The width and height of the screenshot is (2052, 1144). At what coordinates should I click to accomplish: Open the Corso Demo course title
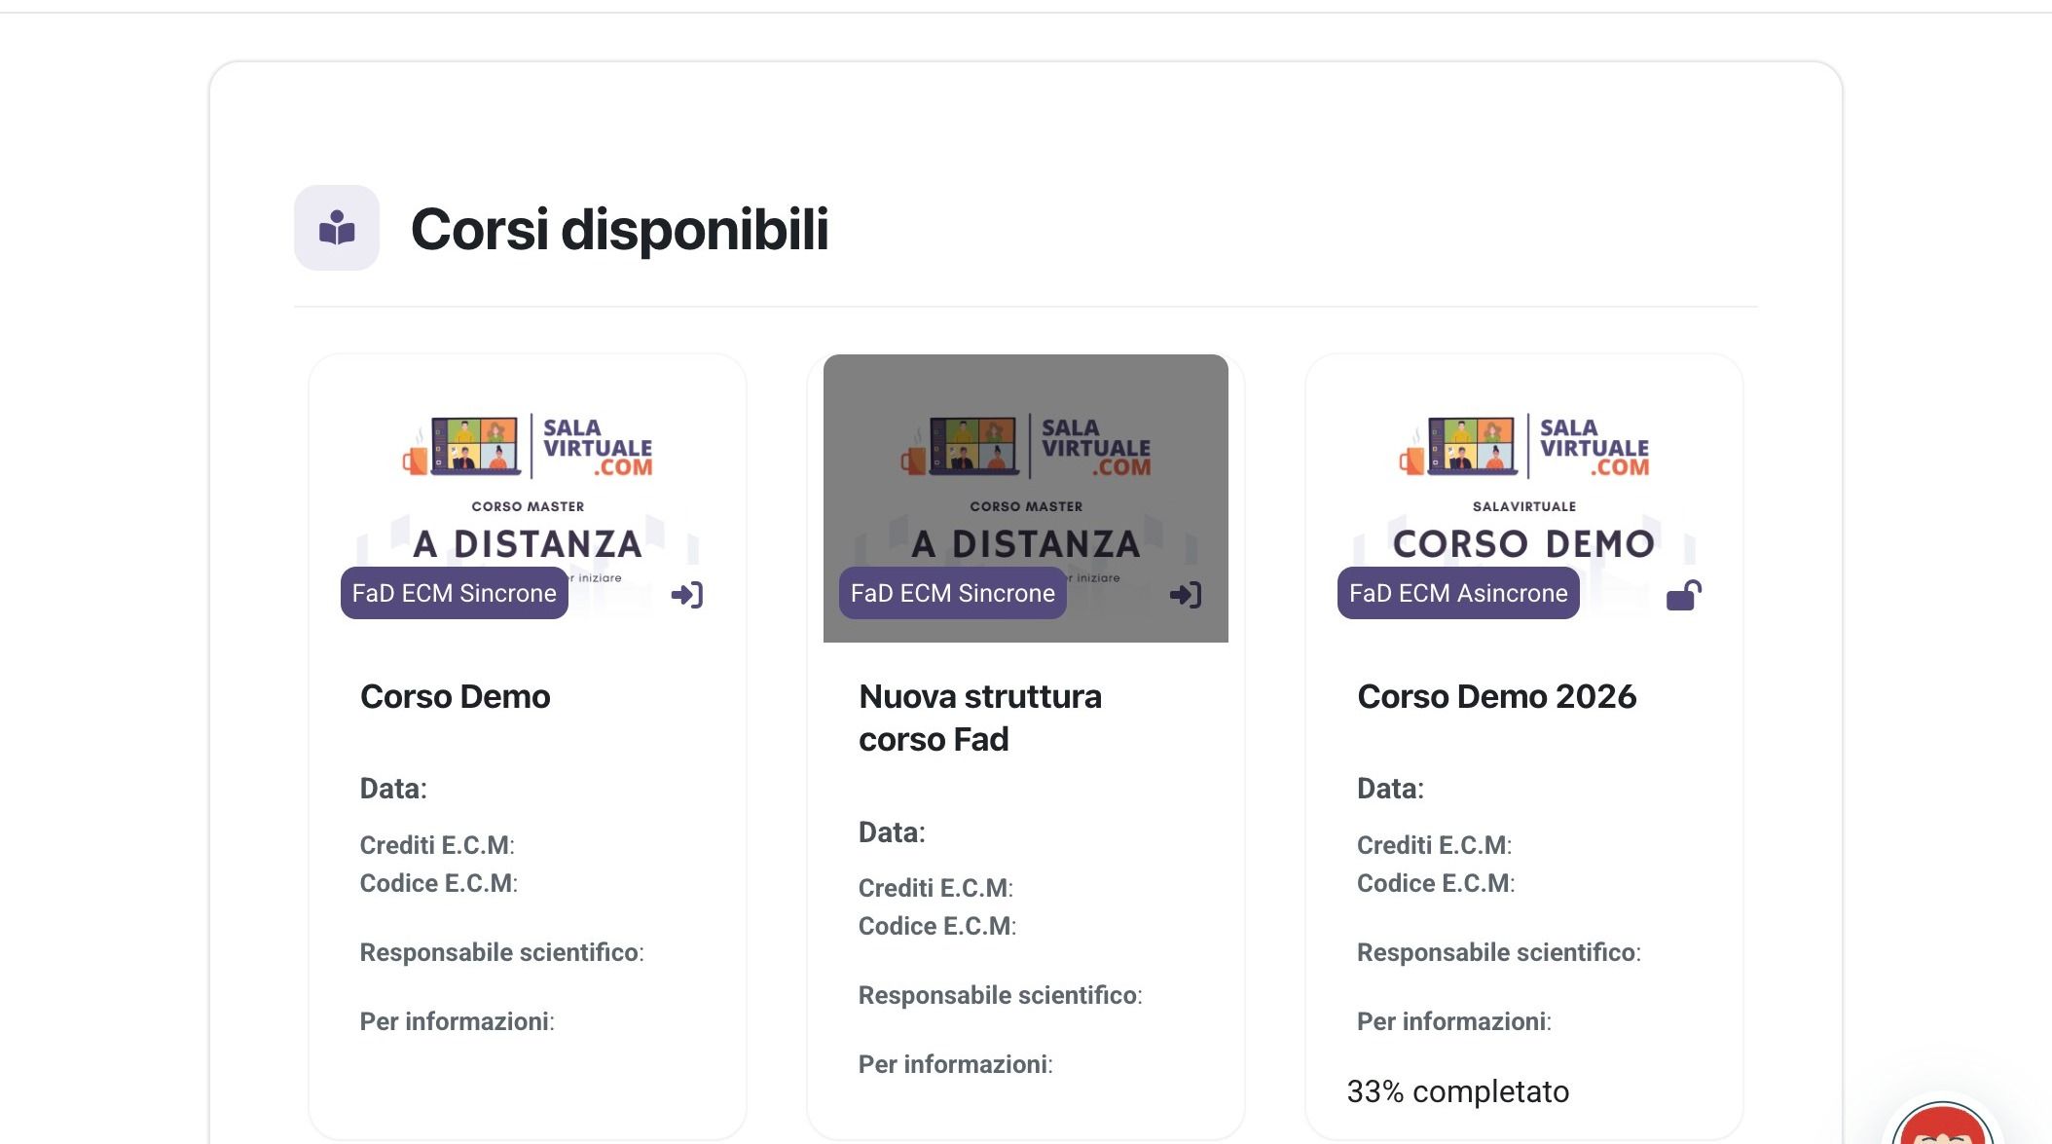click(x=455, y=697)
